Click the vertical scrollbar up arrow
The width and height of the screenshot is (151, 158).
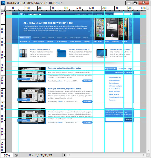click(148, 9)
